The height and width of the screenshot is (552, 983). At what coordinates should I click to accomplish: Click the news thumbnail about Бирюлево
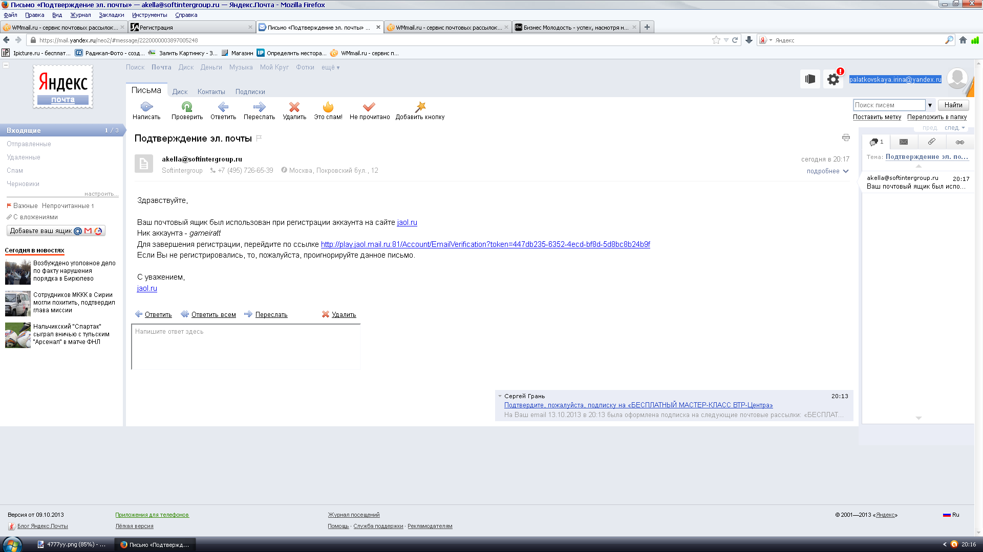18,271
